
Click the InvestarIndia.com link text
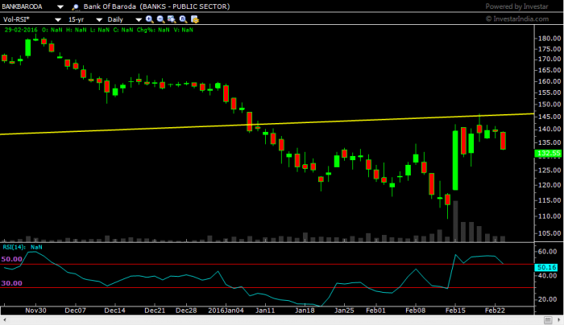pos(520,19)
